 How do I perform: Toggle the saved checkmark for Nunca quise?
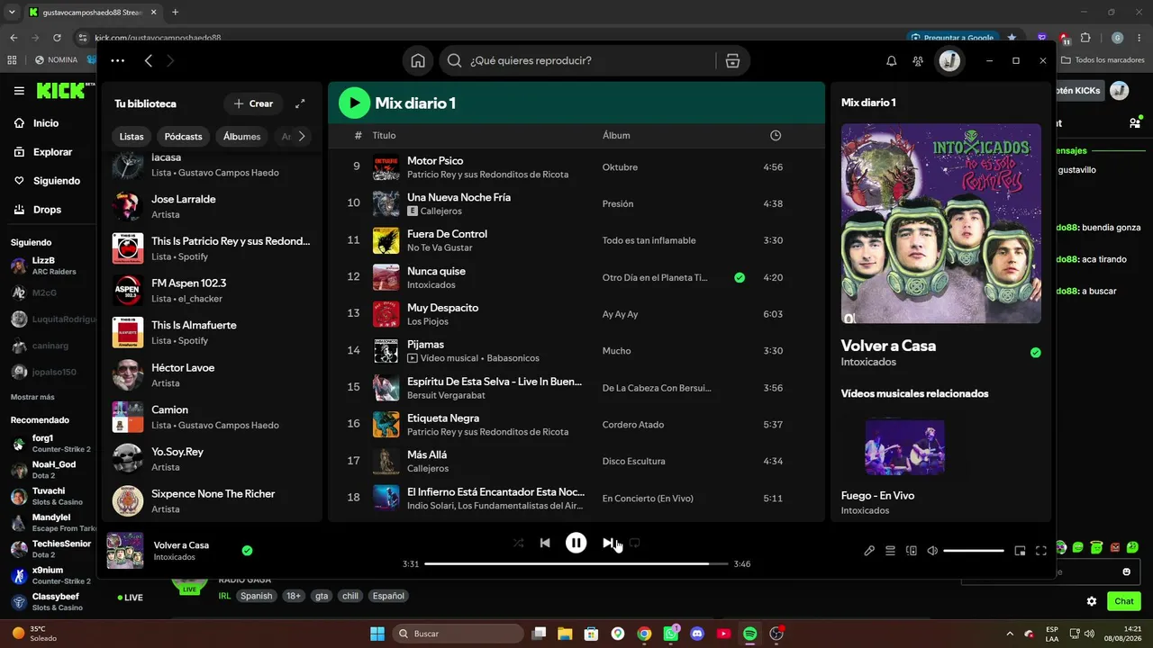740,277
